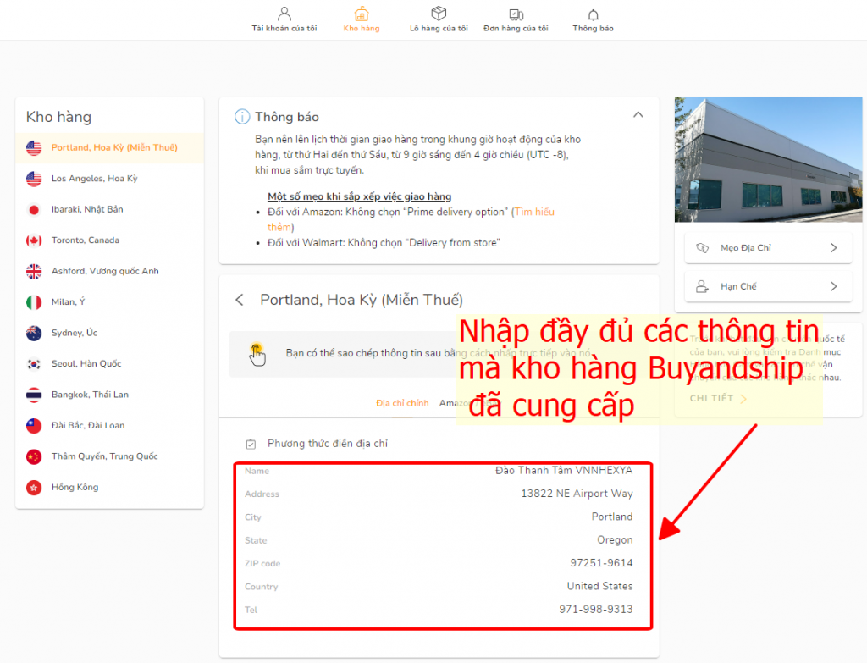Open CHI TIẾT details arrow
The height and width of the screenshot is (663, 867).
(743, 399)
